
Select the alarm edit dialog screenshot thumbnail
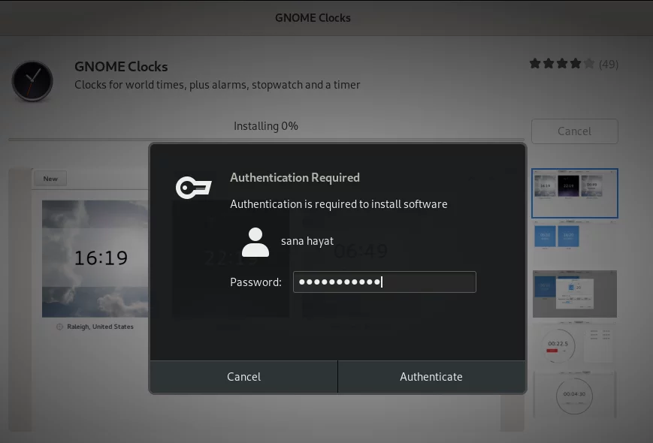click(575, 294)
